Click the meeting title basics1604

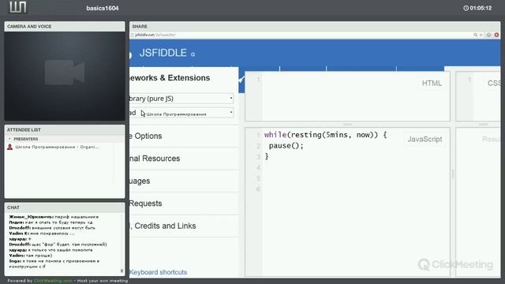pyautogui.click(x=103, y=9)
